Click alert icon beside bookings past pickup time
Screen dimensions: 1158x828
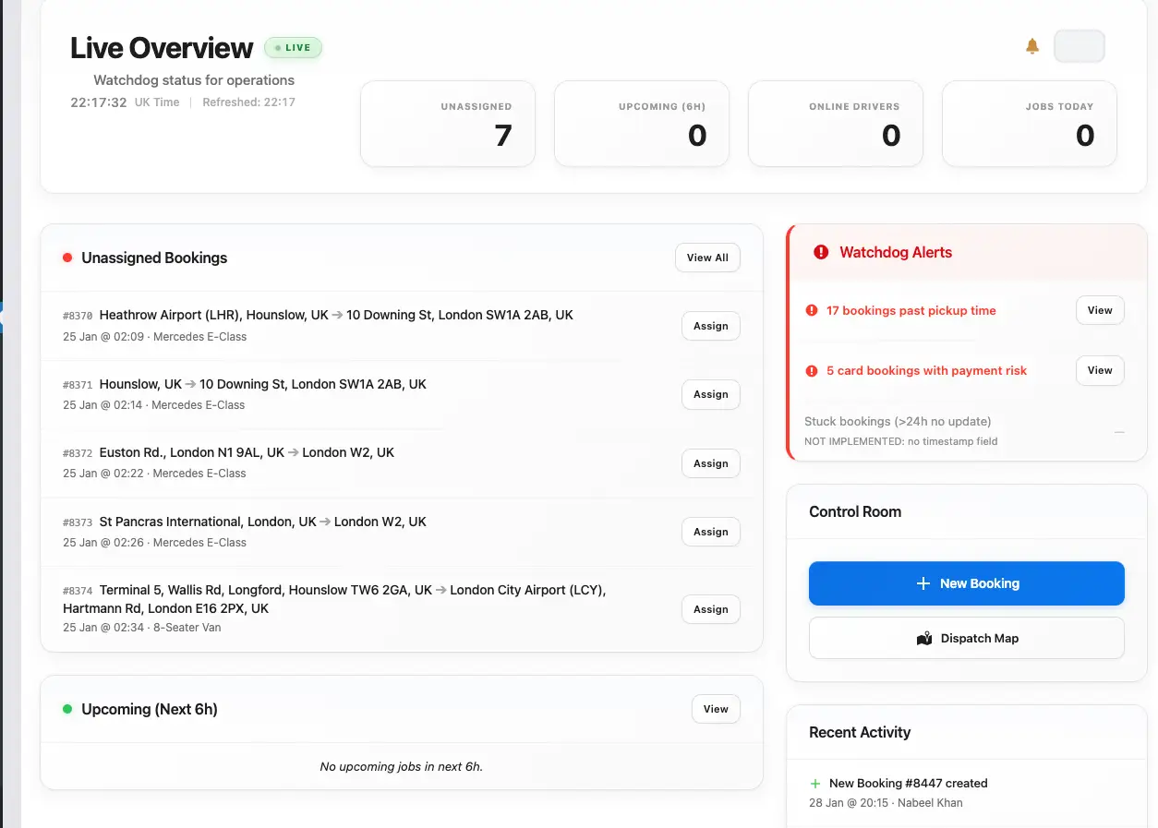tap(812, 311)
